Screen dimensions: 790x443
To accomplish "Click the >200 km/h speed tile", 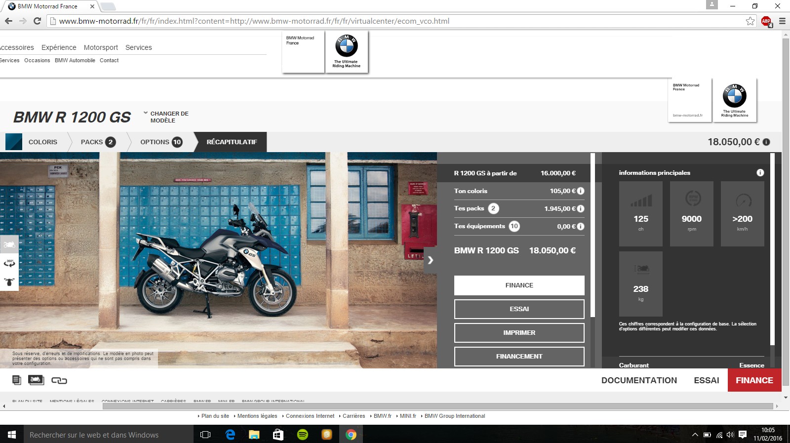I will pyautogui.click(x=743, y=214).
